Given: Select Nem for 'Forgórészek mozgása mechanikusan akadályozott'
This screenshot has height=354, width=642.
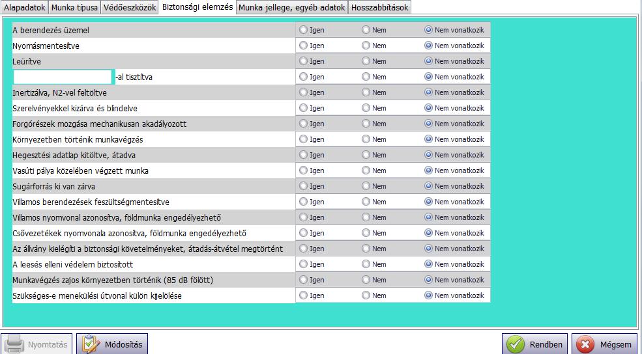Looking at the screenshot, I should [374, 124].
